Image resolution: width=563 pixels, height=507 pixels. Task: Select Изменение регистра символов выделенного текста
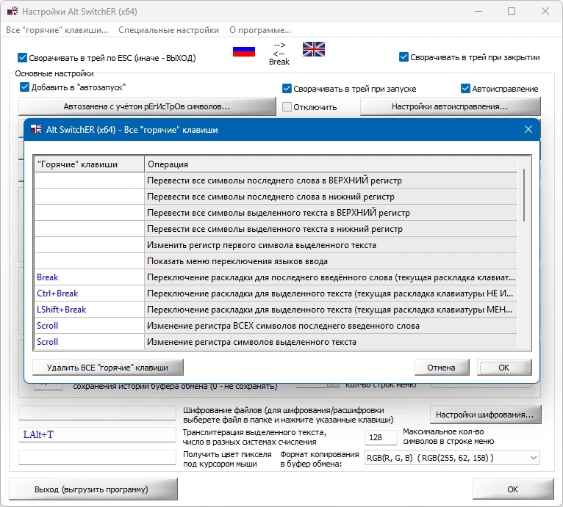[x=331, y=342]
